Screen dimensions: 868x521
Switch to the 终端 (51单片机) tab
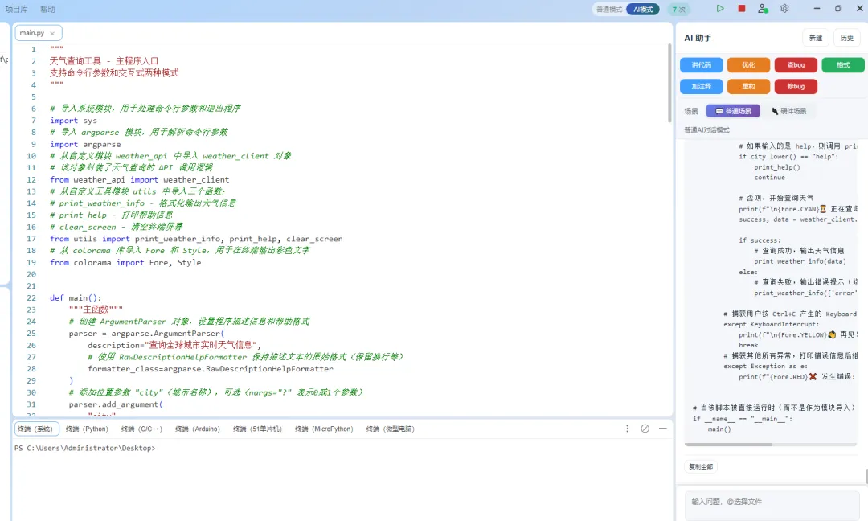click(x=257, y=429)
